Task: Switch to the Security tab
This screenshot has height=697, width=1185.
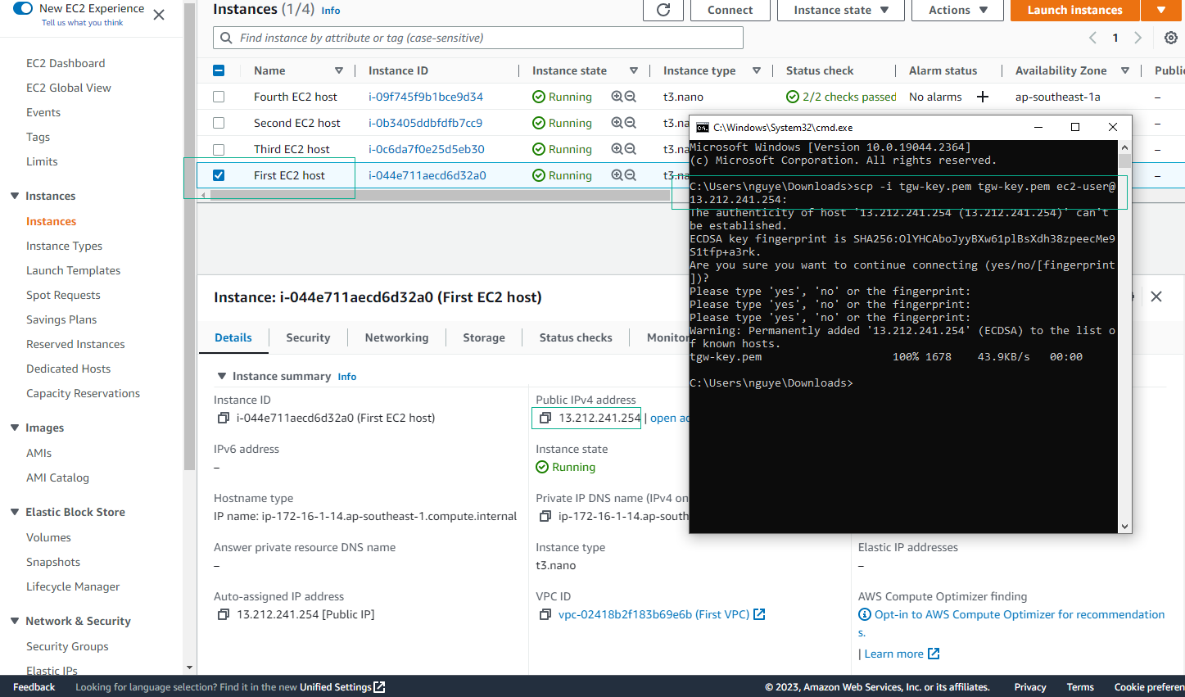Action: (308, 337)
